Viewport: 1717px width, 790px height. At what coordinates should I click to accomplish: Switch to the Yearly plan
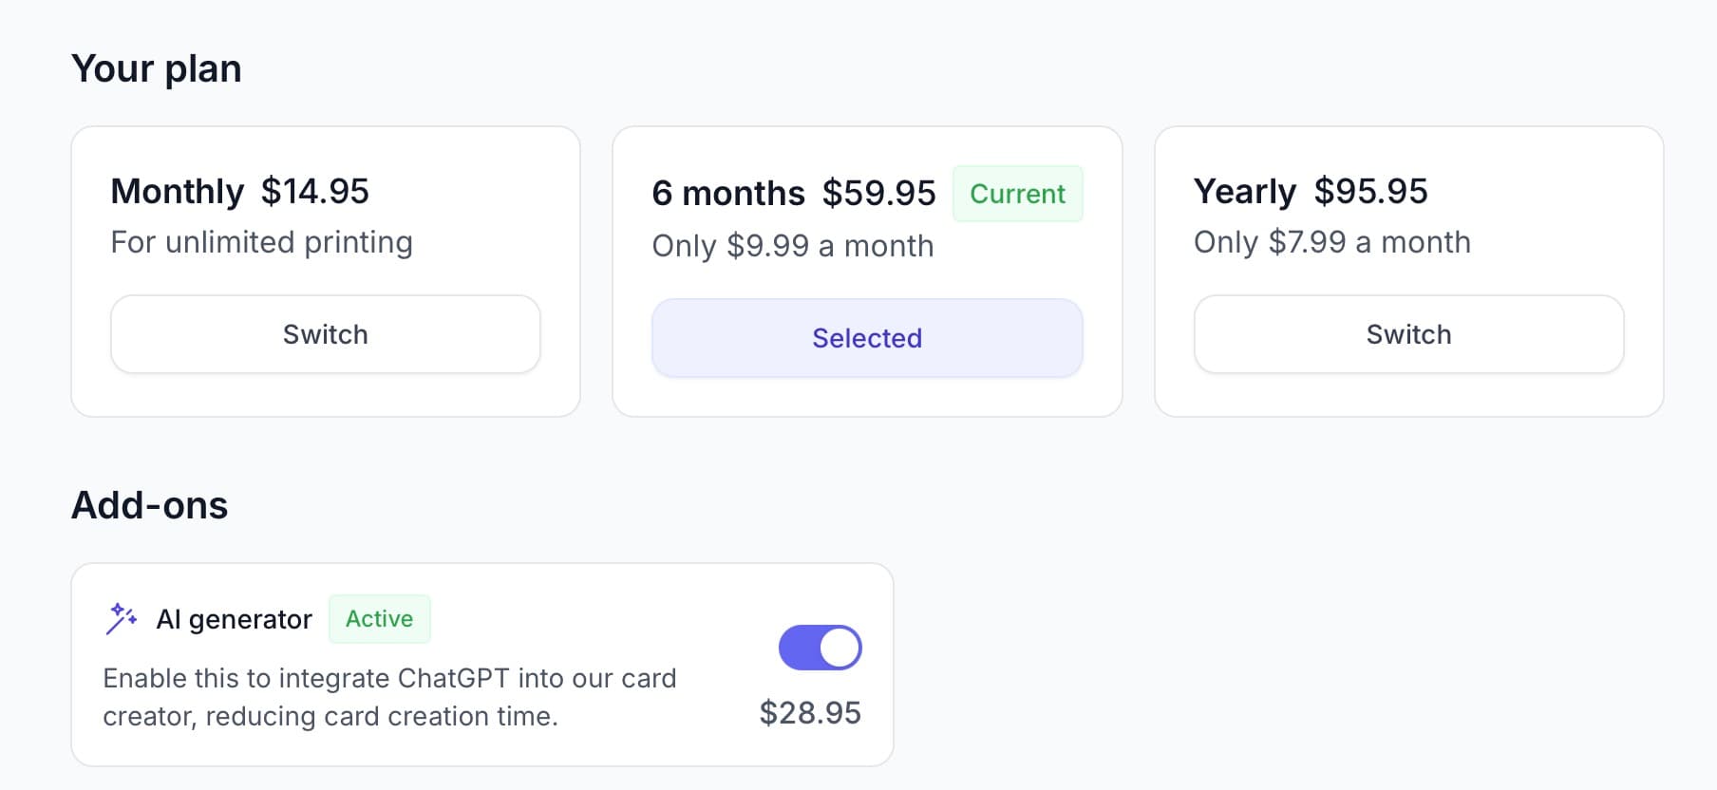1407,334
